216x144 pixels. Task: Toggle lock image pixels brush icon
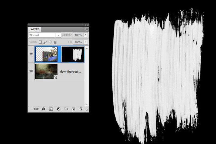coord(45,42)
